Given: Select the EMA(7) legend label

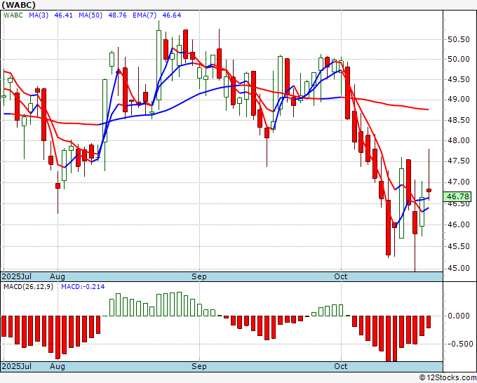Looking at the screenshot, I should tap(145, 15).
